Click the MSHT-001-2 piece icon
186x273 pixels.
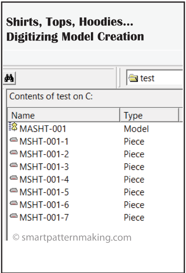[14, 152]
